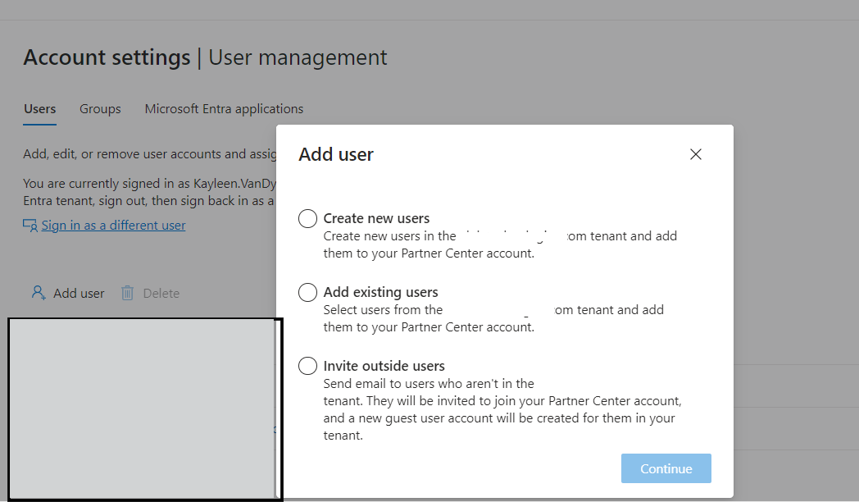Select the Create new users option
This screenshot has height=502, width=859.
click(x=307, y=218)
